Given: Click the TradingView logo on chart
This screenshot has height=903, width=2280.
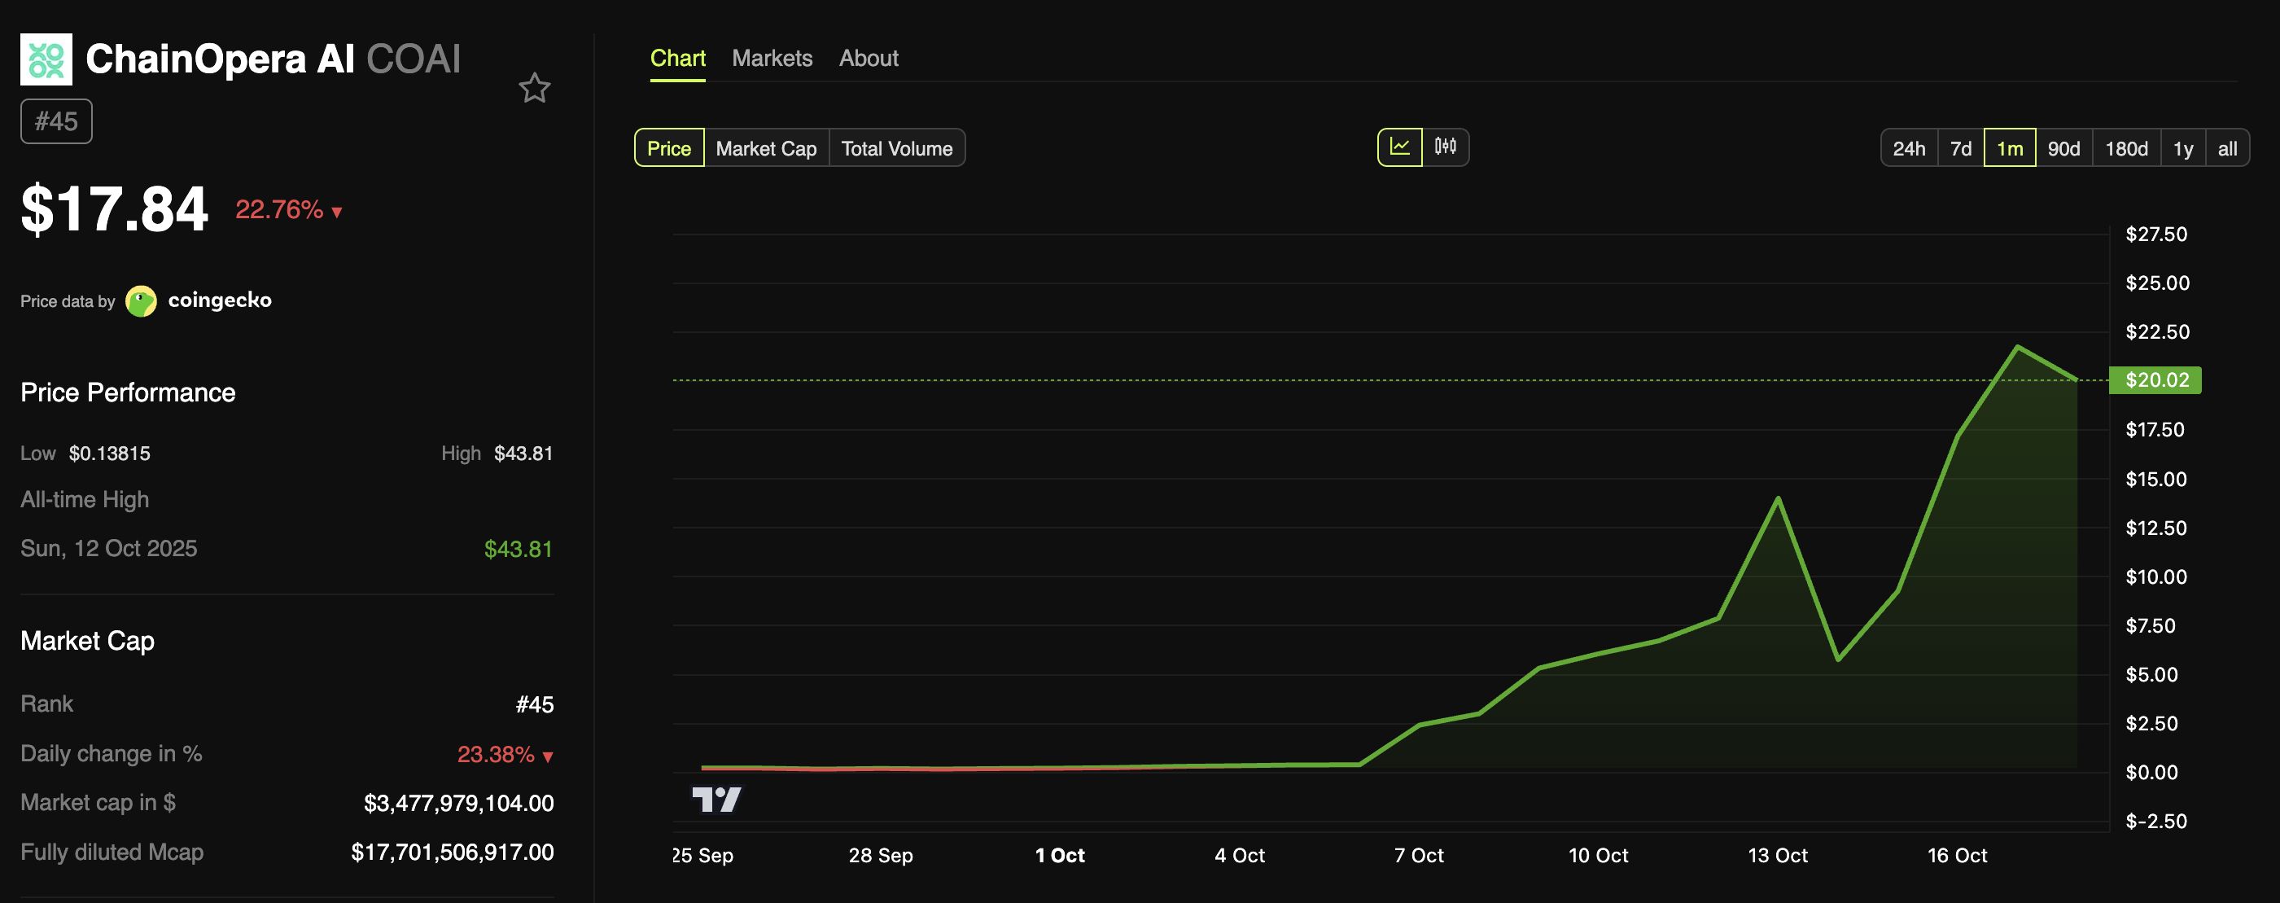Looking at the screenshot, I should [x=716, y=800].
